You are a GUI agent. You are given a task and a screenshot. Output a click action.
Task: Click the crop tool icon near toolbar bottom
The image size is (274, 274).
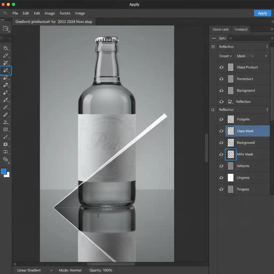pyautogui.click(x=6, y=152)
